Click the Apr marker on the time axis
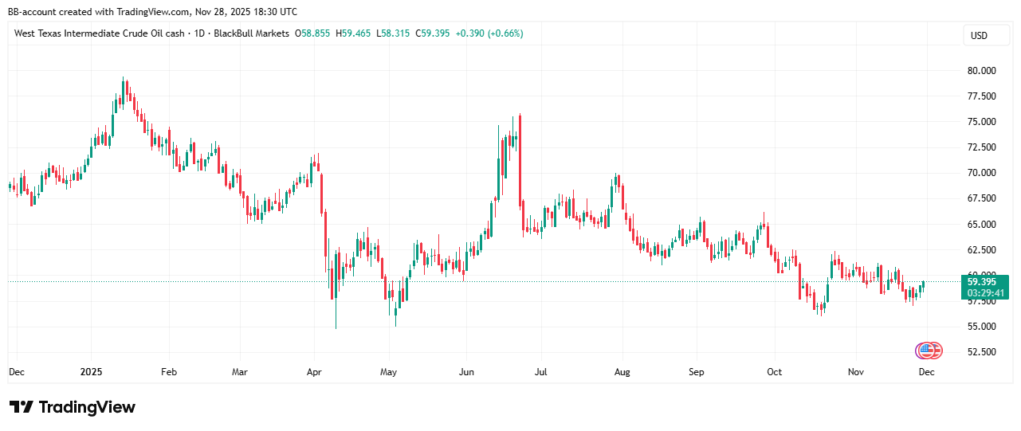The width and height of the screenshot is (1021, 431). click(x=314, y=372)
